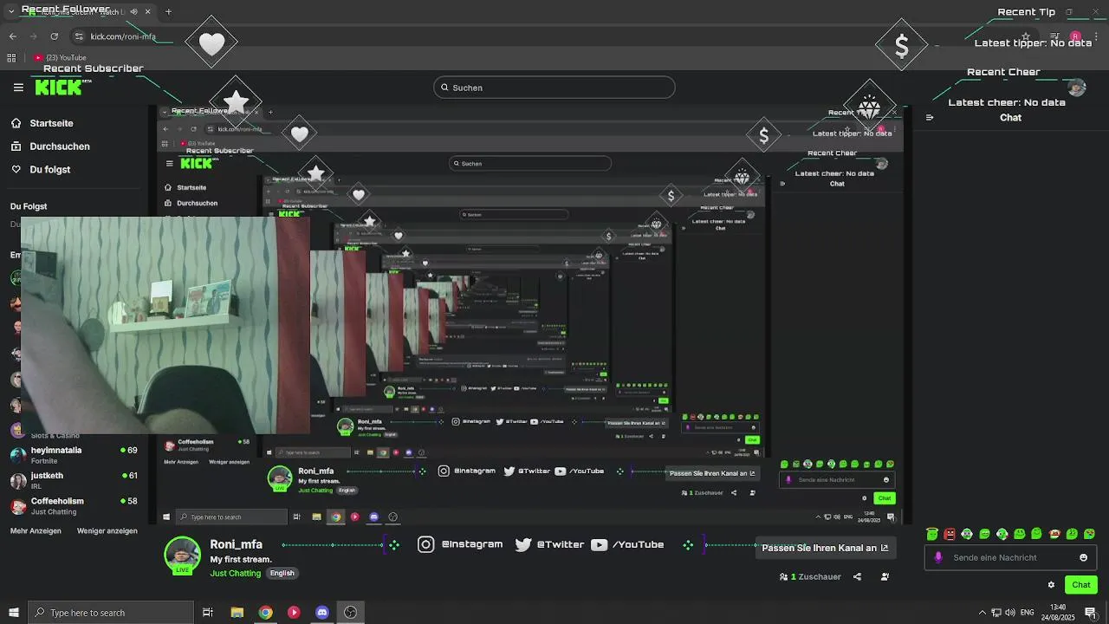Click the share icon next to Zuschauer count
1109x624 pixels.
coord(857,576)
